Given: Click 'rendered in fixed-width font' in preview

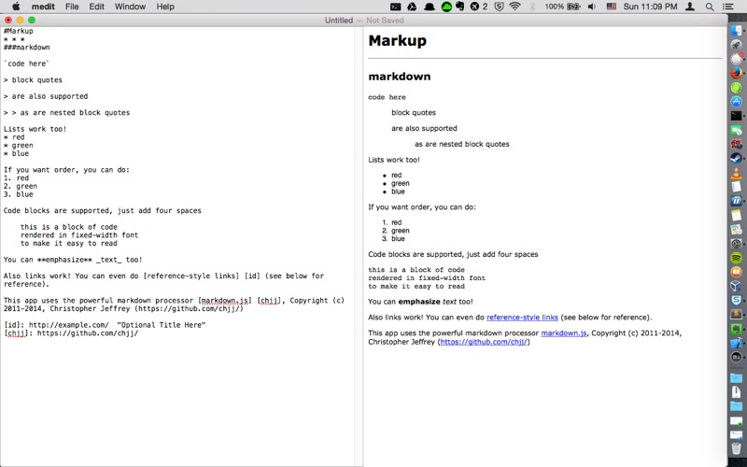Looking at the screenshot, I should click(x=427, y=277).
